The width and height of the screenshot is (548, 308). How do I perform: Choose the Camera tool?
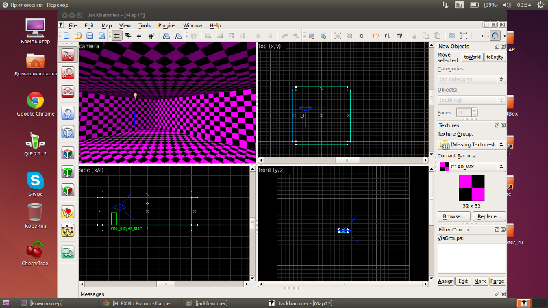click(x=68, y=91)
